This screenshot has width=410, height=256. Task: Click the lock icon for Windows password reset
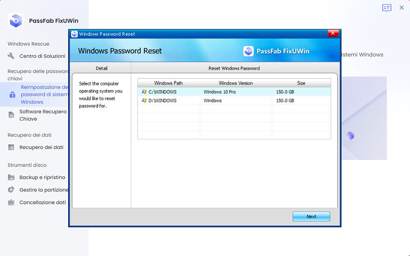tap(12, 94)
